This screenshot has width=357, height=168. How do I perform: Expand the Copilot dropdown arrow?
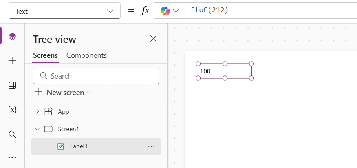point(176,11)
